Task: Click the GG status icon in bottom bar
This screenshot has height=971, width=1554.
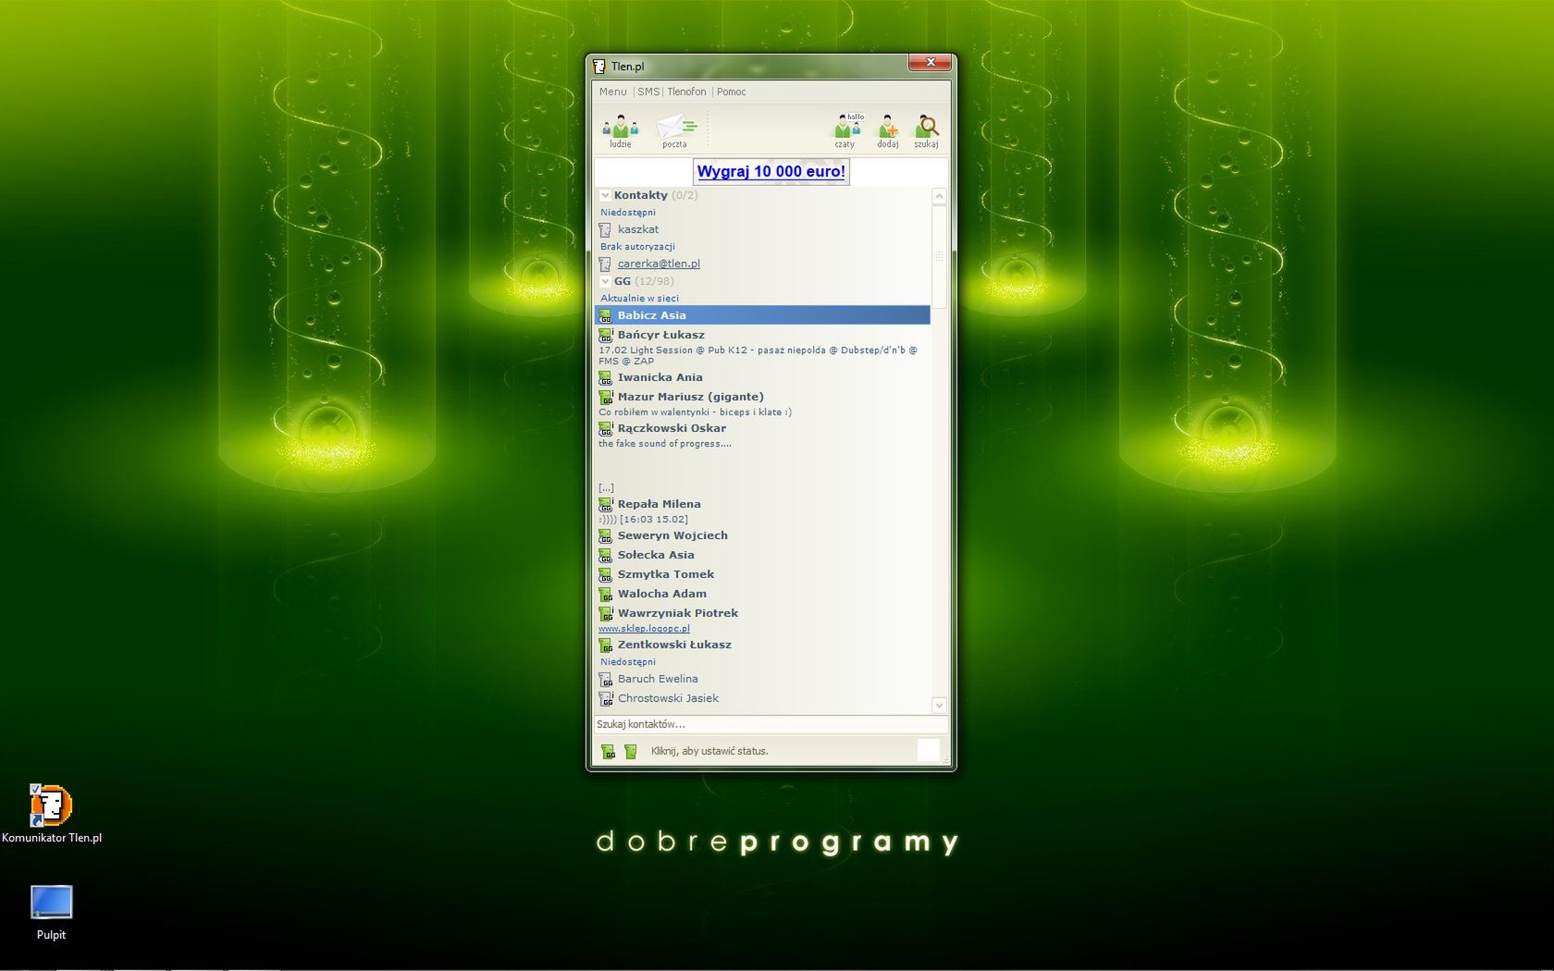Action: 608,751
